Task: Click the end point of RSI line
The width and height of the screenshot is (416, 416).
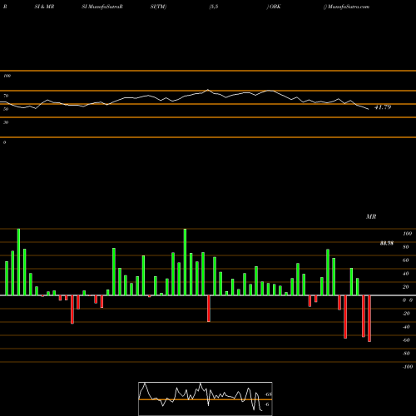Action: click(369, 109)
